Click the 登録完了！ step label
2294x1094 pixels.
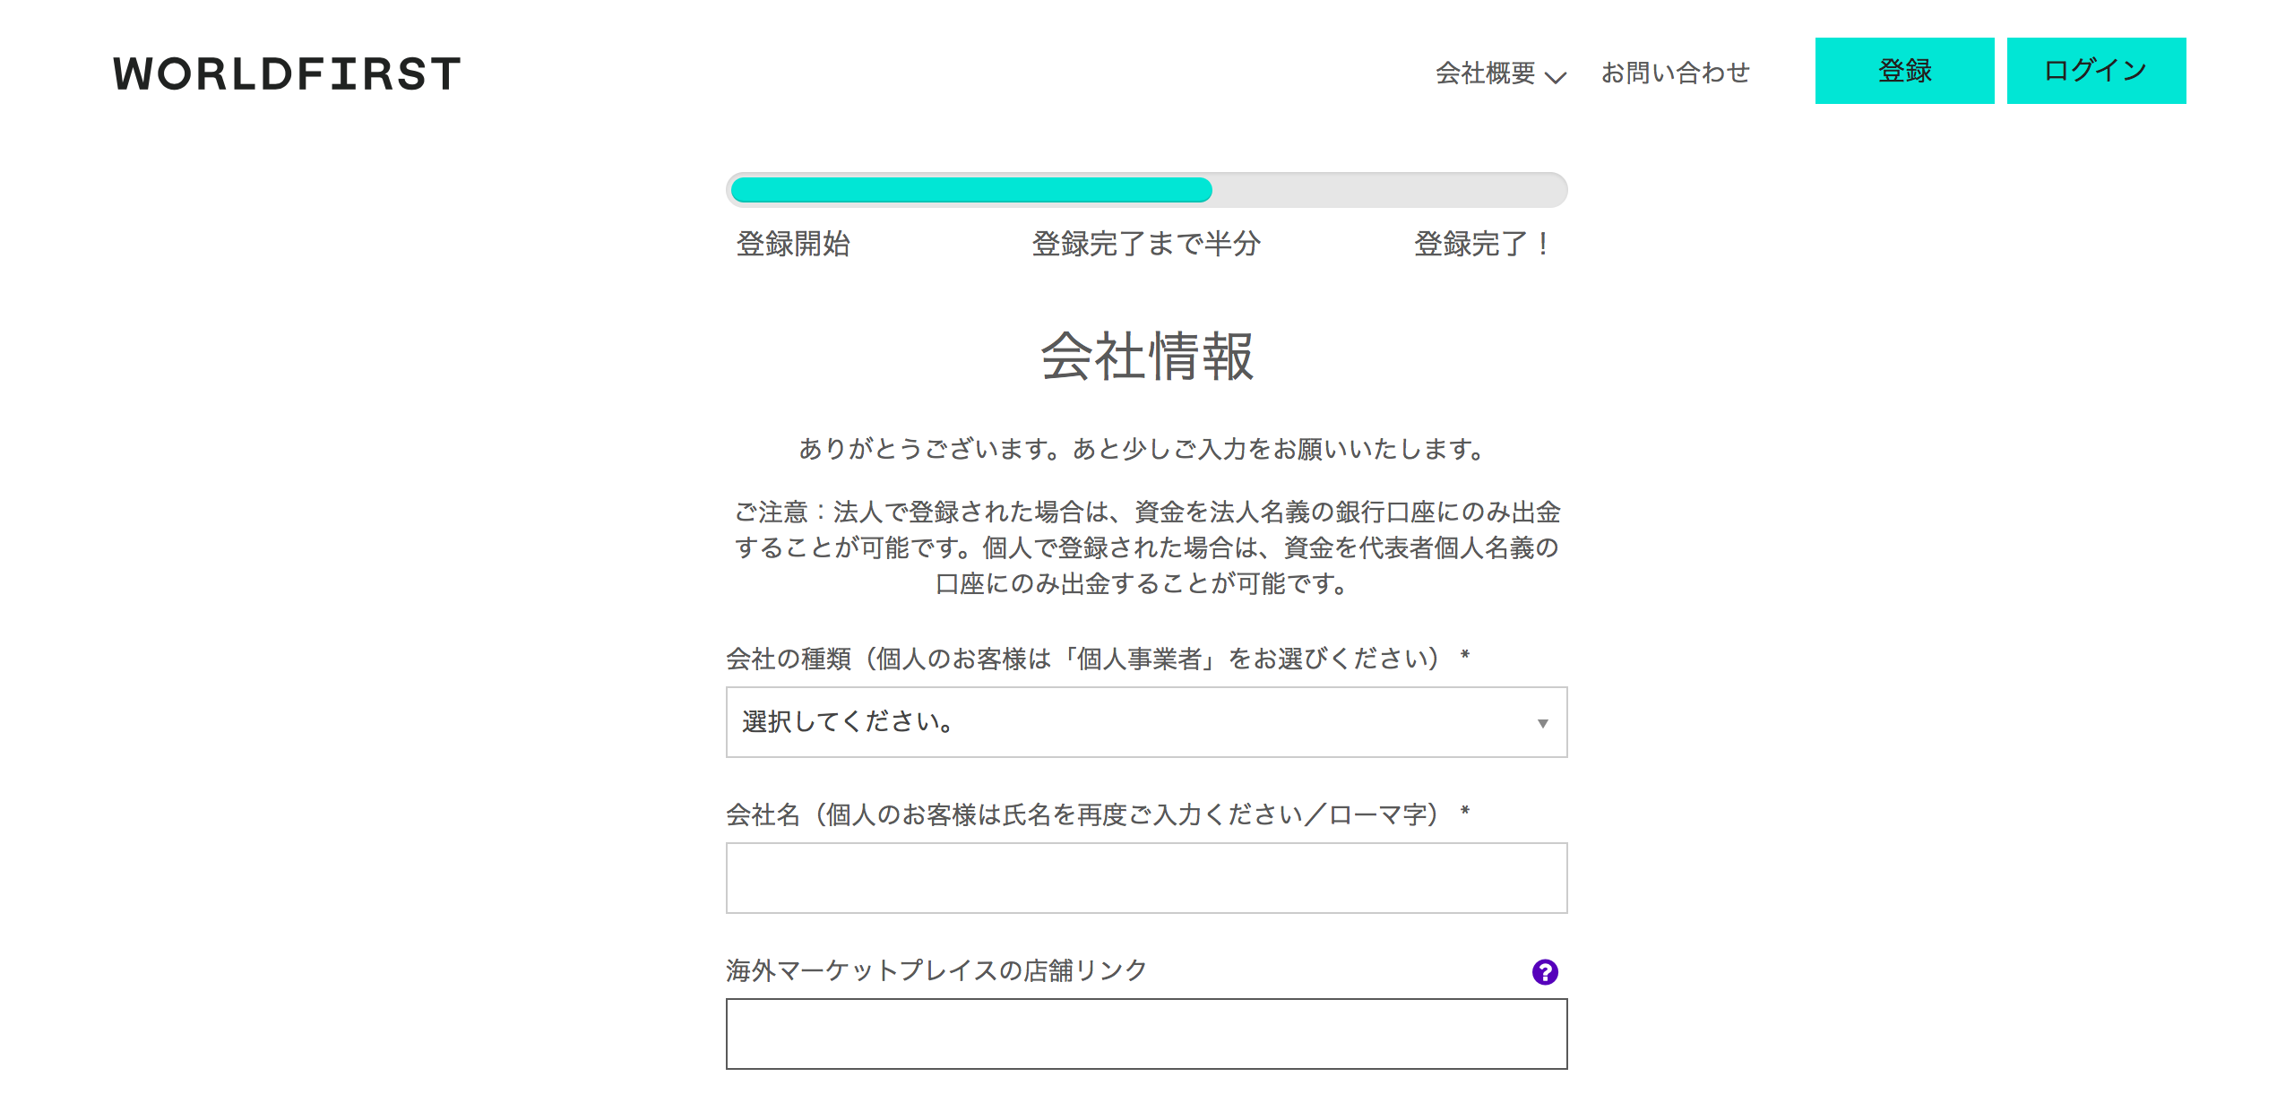pos(1483,244)
